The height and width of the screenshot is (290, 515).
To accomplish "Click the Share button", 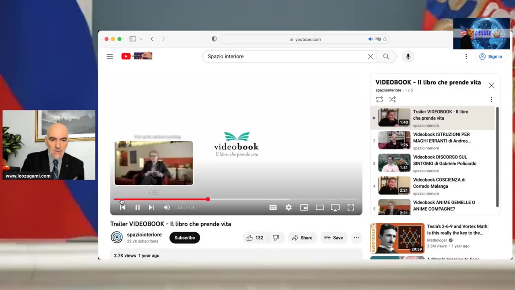I will 302,238.
